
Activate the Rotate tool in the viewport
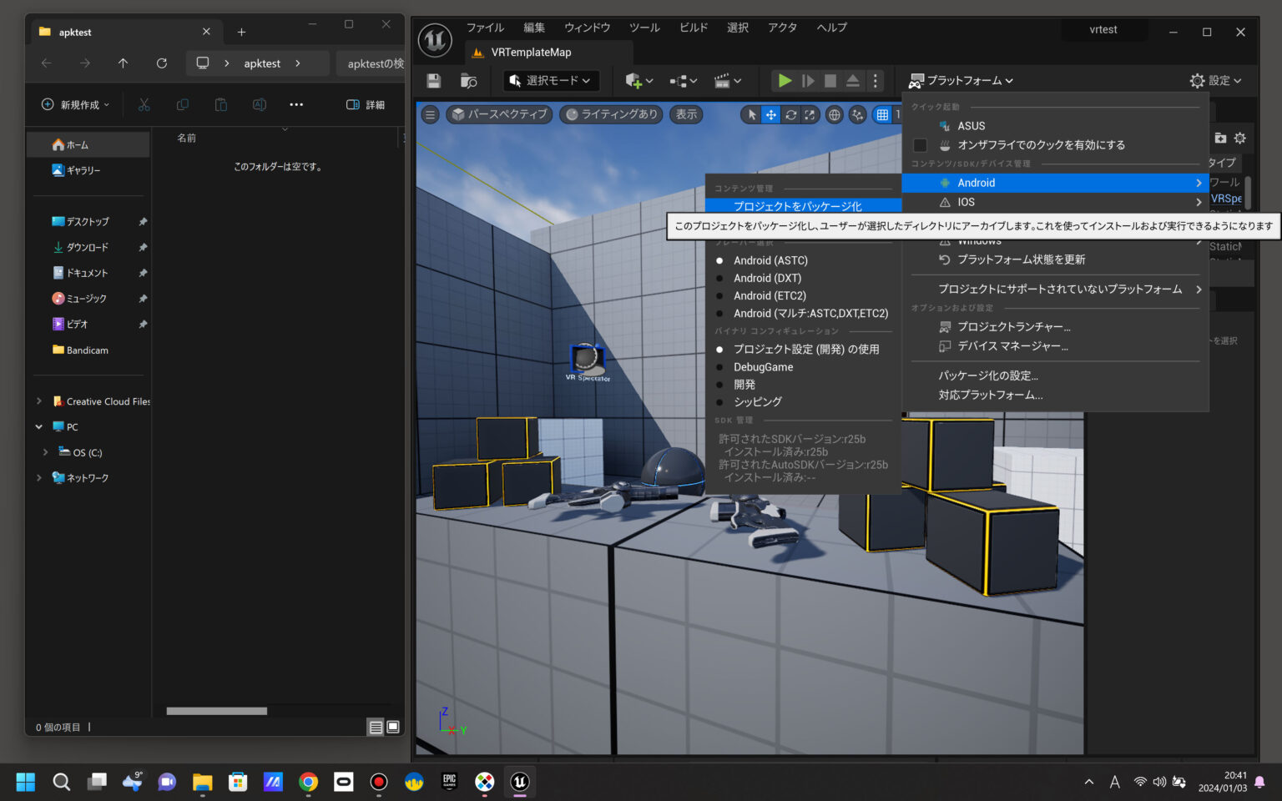coord(790,114)
